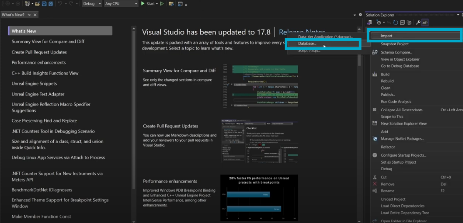Screen dimensions: 463x223
Task: Click the Find in Files folder icon
Action: pyautogui.click(x=171, y=4)
